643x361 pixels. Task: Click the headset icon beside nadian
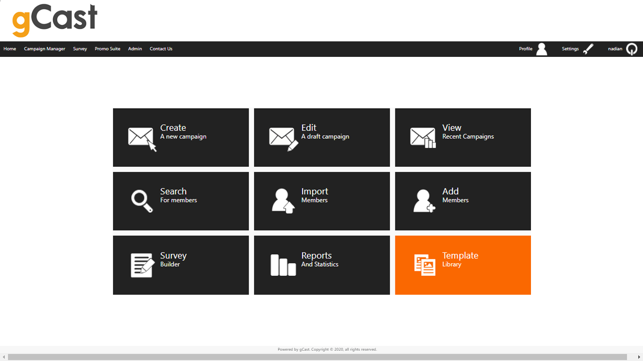tap(631, 49)
